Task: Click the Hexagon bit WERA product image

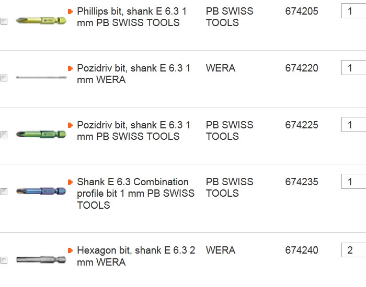Action: tap(41, 259)
